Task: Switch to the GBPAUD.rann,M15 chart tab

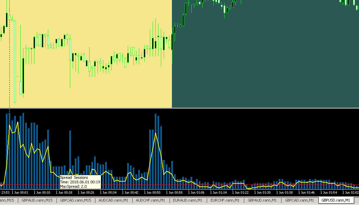Action: tap(37, 200)
